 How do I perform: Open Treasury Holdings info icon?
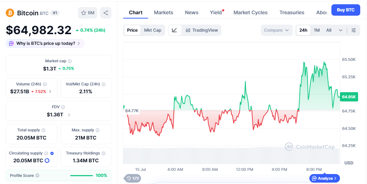tap(104, 153)
